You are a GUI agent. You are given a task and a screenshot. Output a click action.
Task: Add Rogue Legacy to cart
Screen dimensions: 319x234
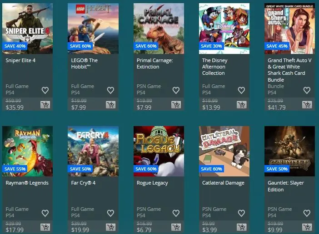click(x=176, y=227)
